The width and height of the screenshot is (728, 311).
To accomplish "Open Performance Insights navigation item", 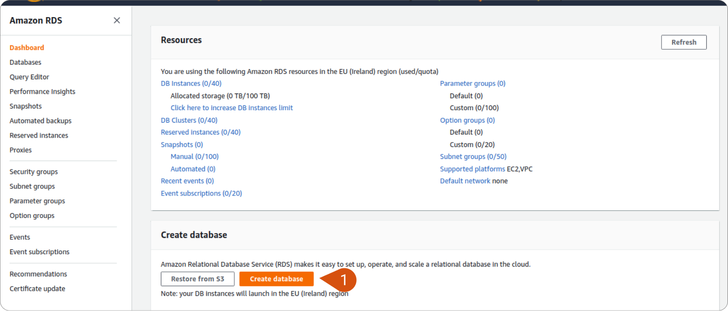I will [x=42, y=92].
